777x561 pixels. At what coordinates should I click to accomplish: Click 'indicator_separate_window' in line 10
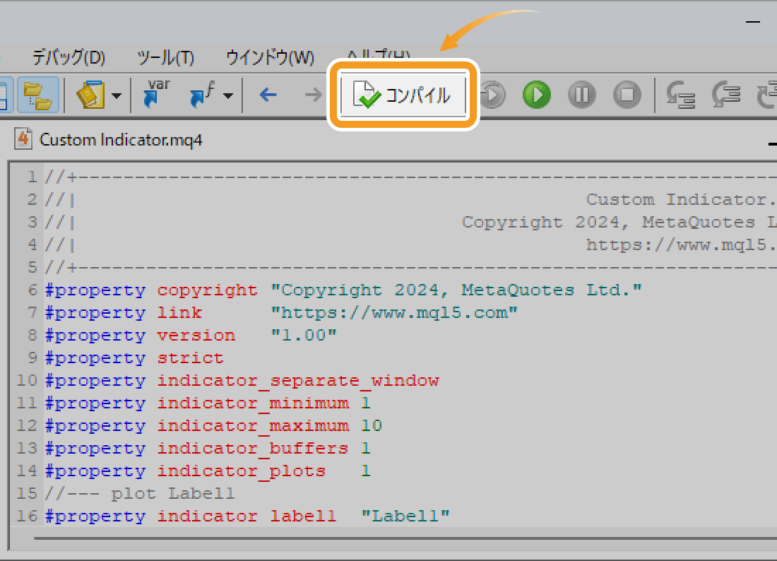(x=298, y=381)
